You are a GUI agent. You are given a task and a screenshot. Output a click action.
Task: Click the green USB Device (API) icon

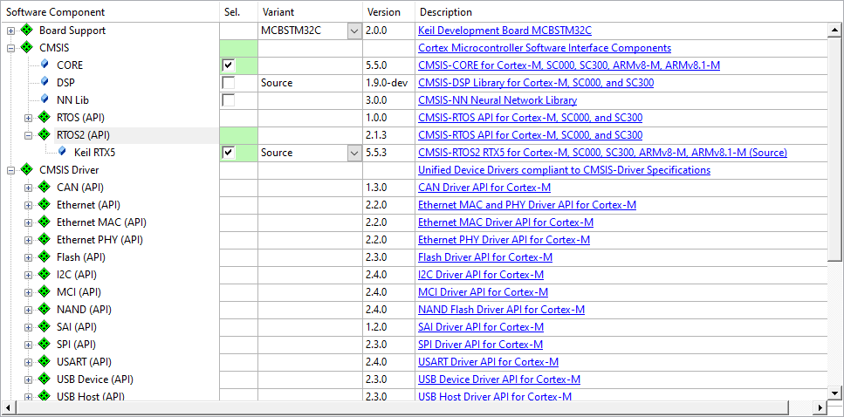(x=45, y=379)
